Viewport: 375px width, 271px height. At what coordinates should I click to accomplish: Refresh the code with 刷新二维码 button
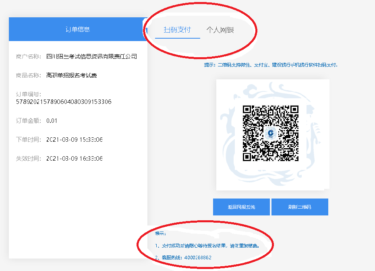point(299,207)
